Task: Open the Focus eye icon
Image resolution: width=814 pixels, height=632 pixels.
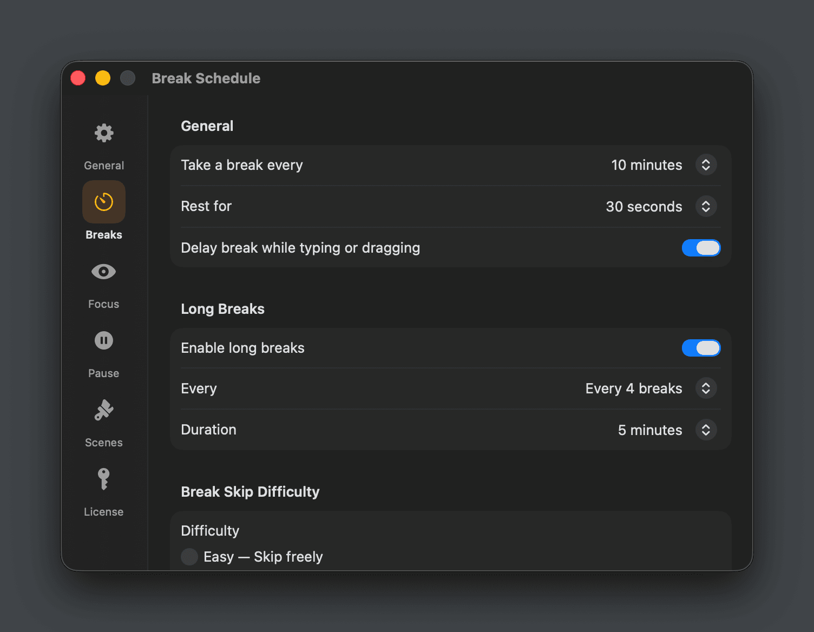Action: point(104,272)
